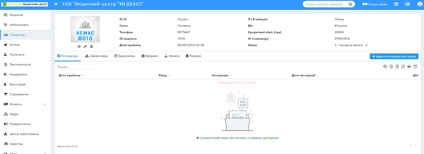Viewport: 424px width, 154px height.
Task: Focus the table Пошук field
Action: tap(75, 67)
